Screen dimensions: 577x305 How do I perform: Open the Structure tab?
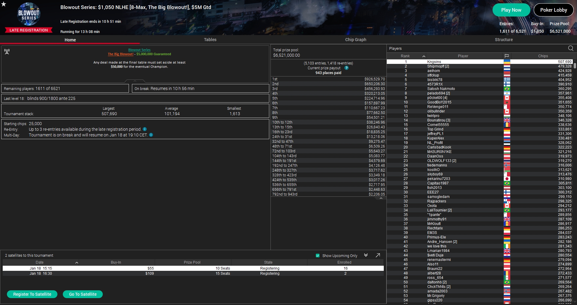504,40
